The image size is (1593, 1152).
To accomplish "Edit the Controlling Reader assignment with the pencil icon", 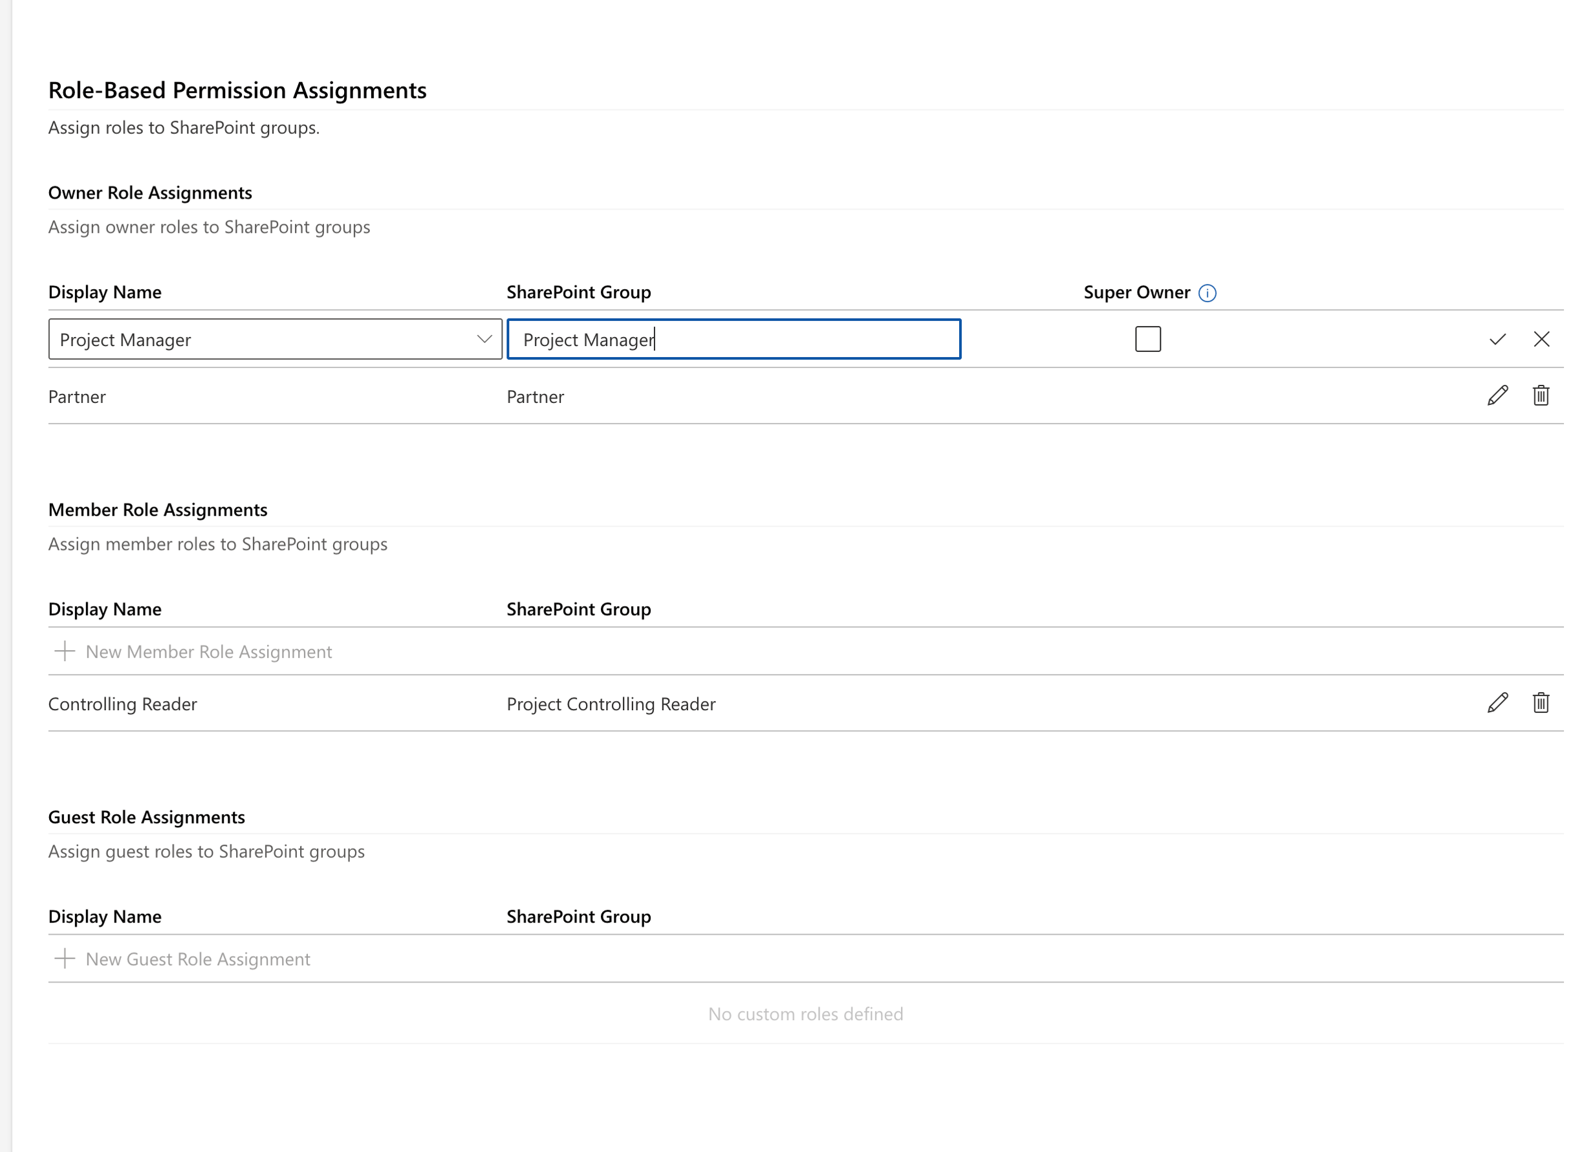I will [x=1497, y=703].
